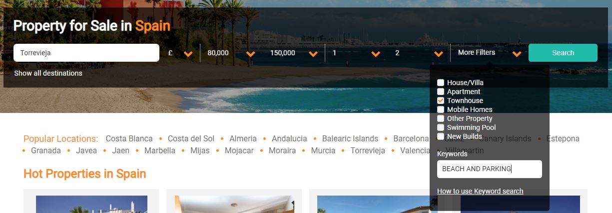This screenshot has width=612, height=213.
Task: Focus the Torrevieja location input field
Action: [86, 53]
